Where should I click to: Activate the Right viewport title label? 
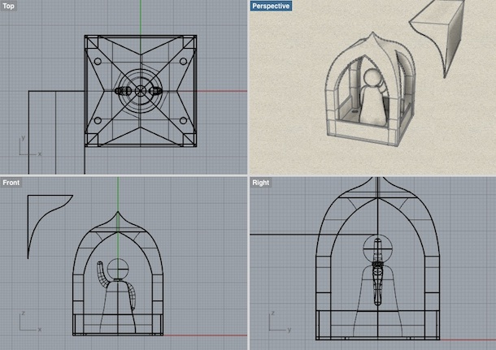pyautogui.click(x=260, y=183)
